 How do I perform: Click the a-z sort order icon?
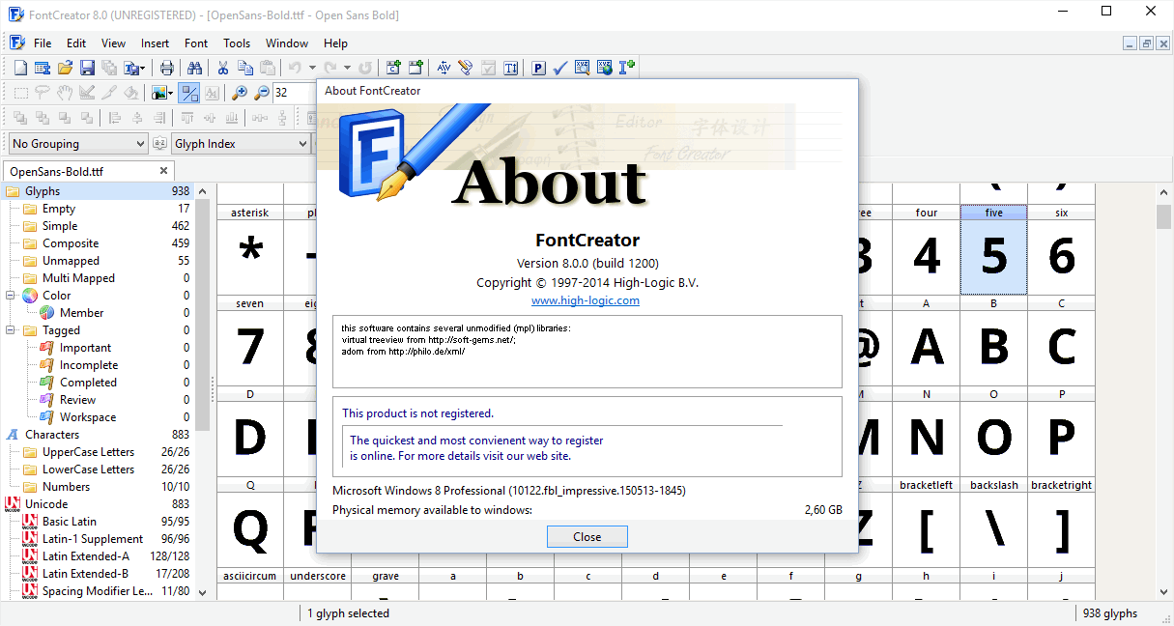pyautogui.click(x=160, y=144)
